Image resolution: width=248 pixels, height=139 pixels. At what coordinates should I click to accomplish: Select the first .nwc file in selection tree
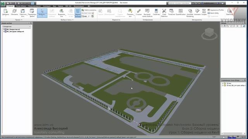[x=13, y=29]
